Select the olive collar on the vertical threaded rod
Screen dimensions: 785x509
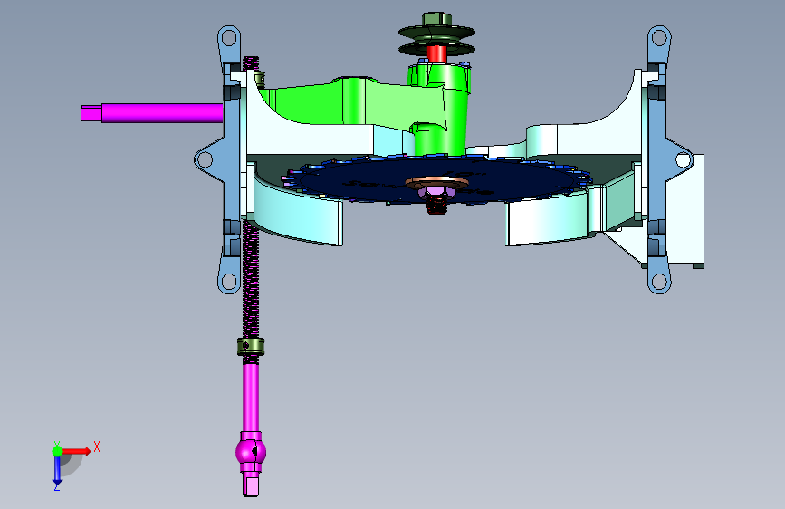click(x=251, y=347)
